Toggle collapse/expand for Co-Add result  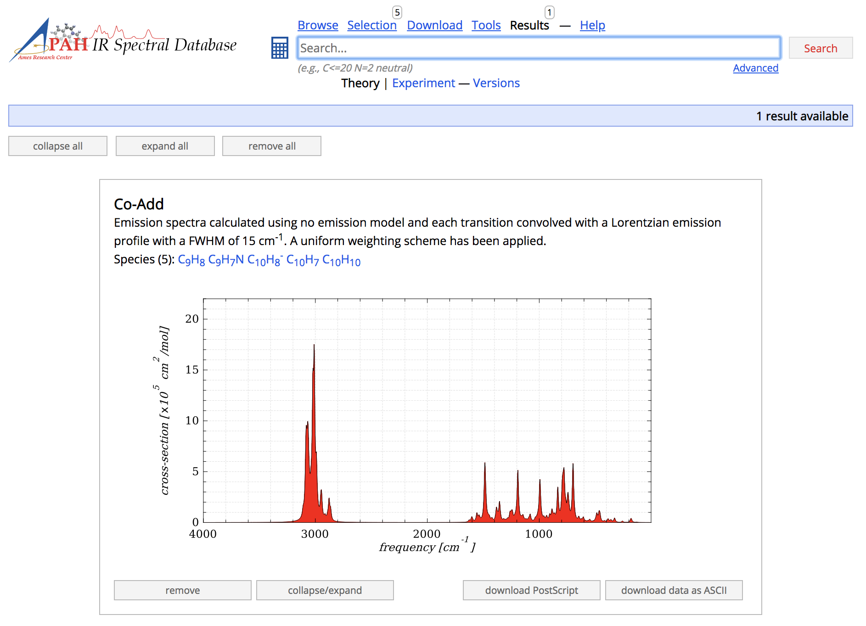[x=325, y=590]
